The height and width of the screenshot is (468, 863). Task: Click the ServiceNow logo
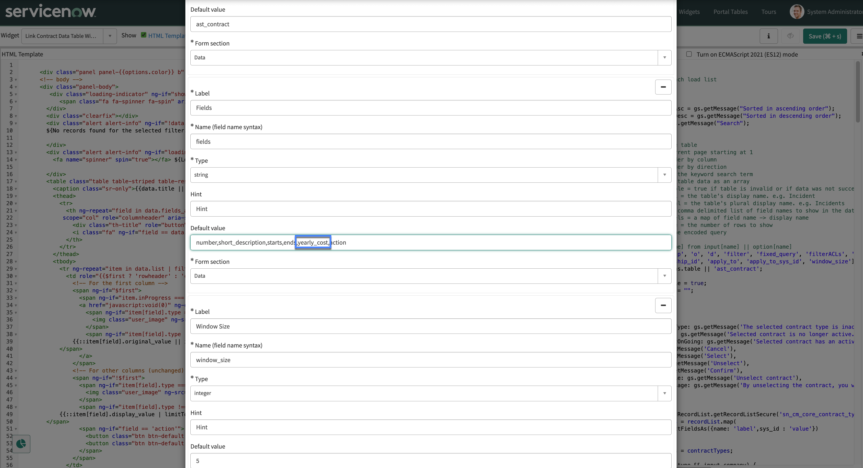(x=50, y=11)
